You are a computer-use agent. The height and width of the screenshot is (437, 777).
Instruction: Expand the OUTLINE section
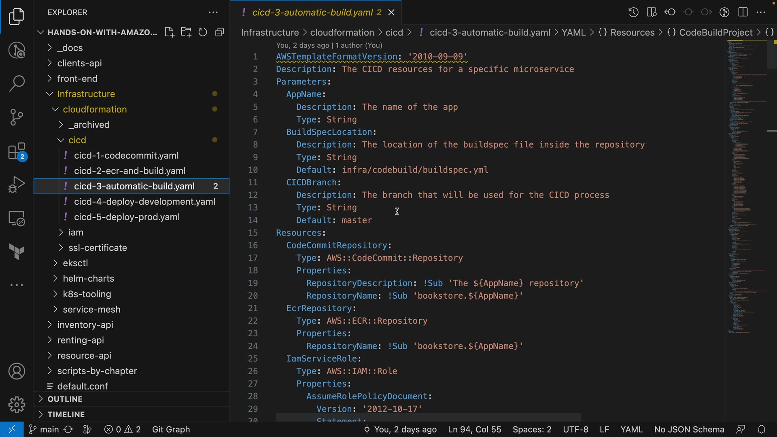pos(65,399)
